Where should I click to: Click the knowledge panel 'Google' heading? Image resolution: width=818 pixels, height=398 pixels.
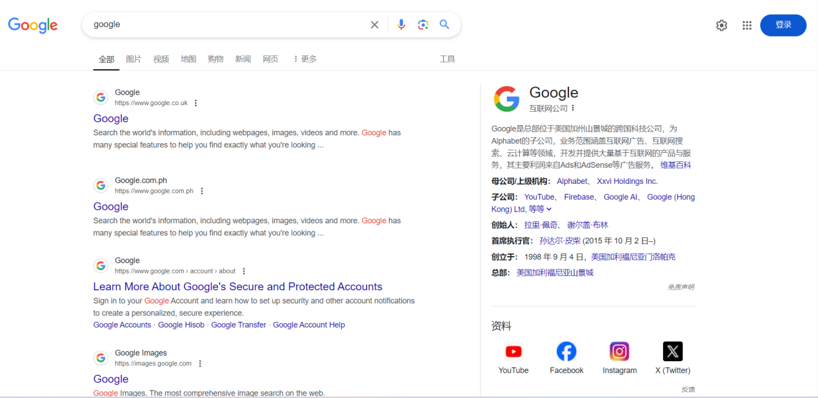pos(554,93)
